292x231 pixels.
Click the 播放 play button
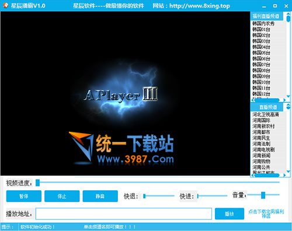230,213
